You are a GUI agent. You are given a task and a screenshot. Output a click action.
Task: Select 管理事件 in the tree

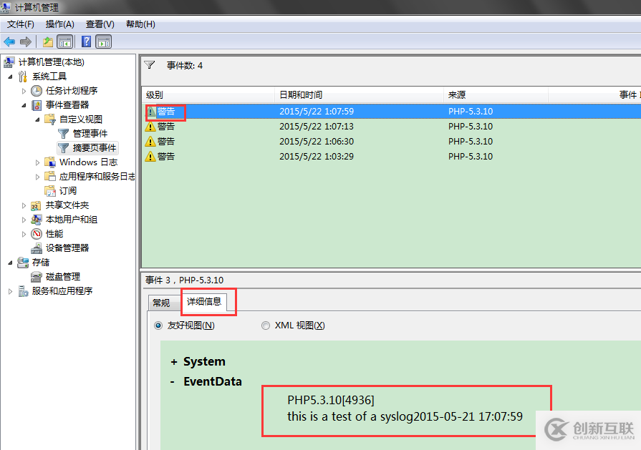[x=90, y=134]
